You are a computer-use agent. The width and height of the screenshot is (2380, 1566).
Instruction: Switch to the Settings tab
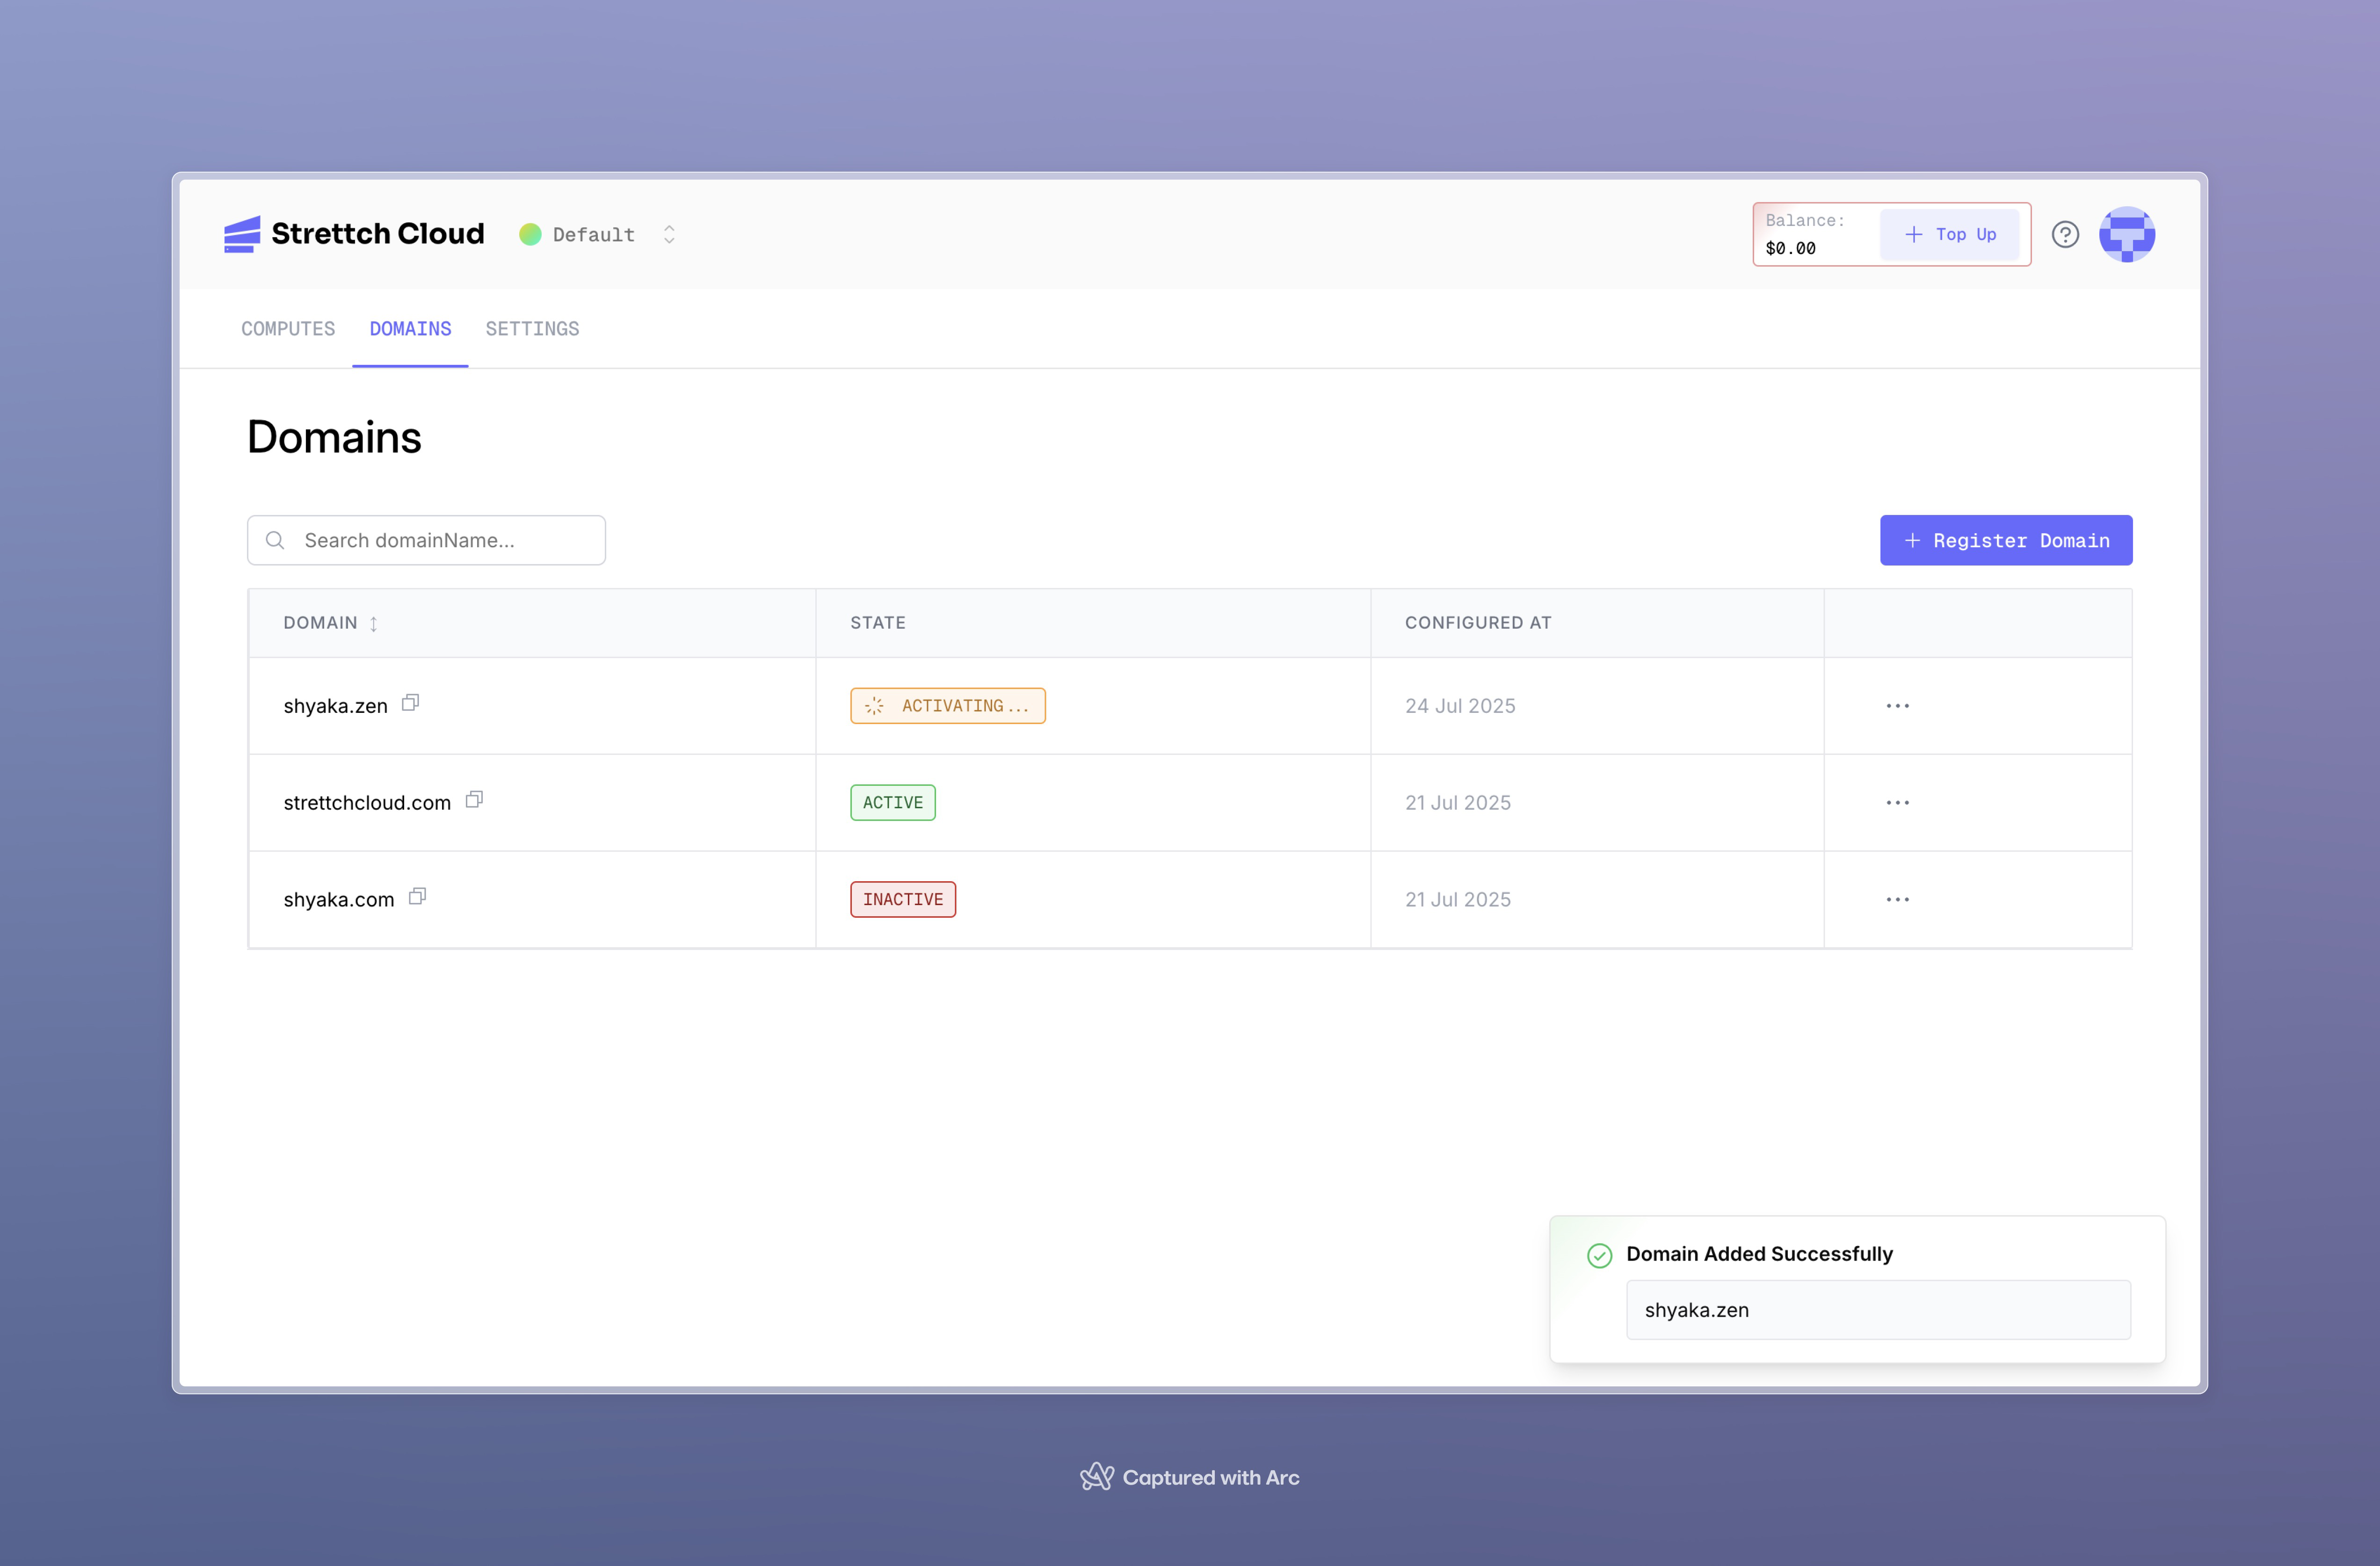point(532,329)
